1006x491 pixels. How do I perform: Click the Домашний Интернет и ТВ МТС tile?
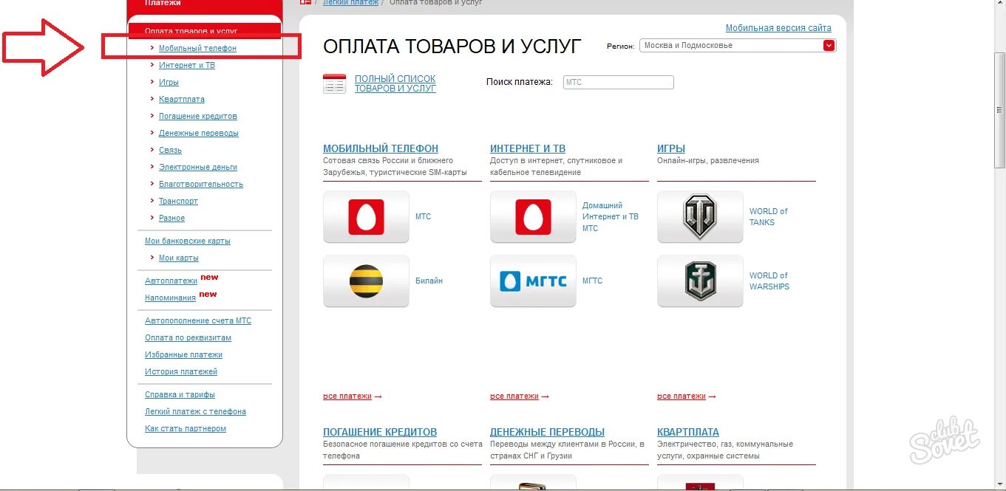pyautogui.click(x=532, y=216)
